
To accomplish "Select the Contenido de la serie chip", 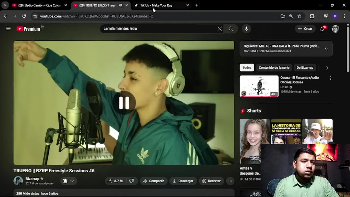I will click(274, 68).
